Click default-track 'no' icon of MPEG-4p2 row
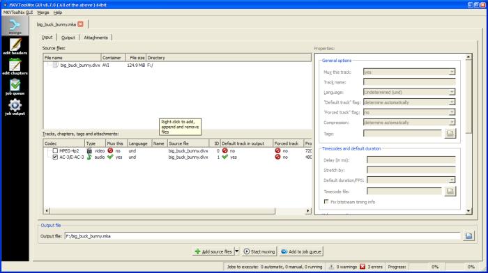Screen dimensions: 488x273 coord(225,150)
